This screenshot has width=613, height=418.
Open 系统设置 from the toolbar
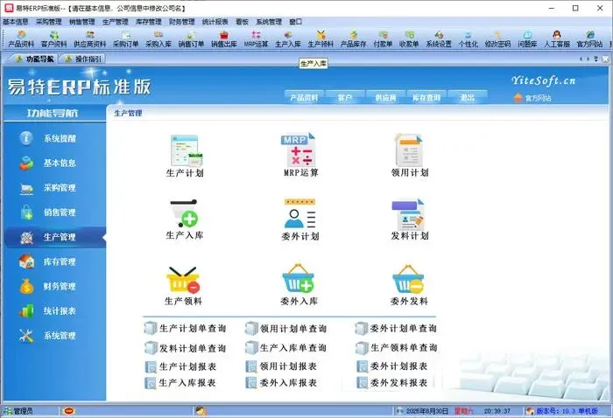pos(439,39)
